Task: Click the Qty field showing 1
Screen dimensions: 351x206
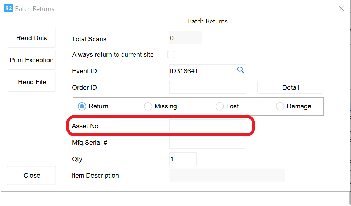Action: point(183,159)
